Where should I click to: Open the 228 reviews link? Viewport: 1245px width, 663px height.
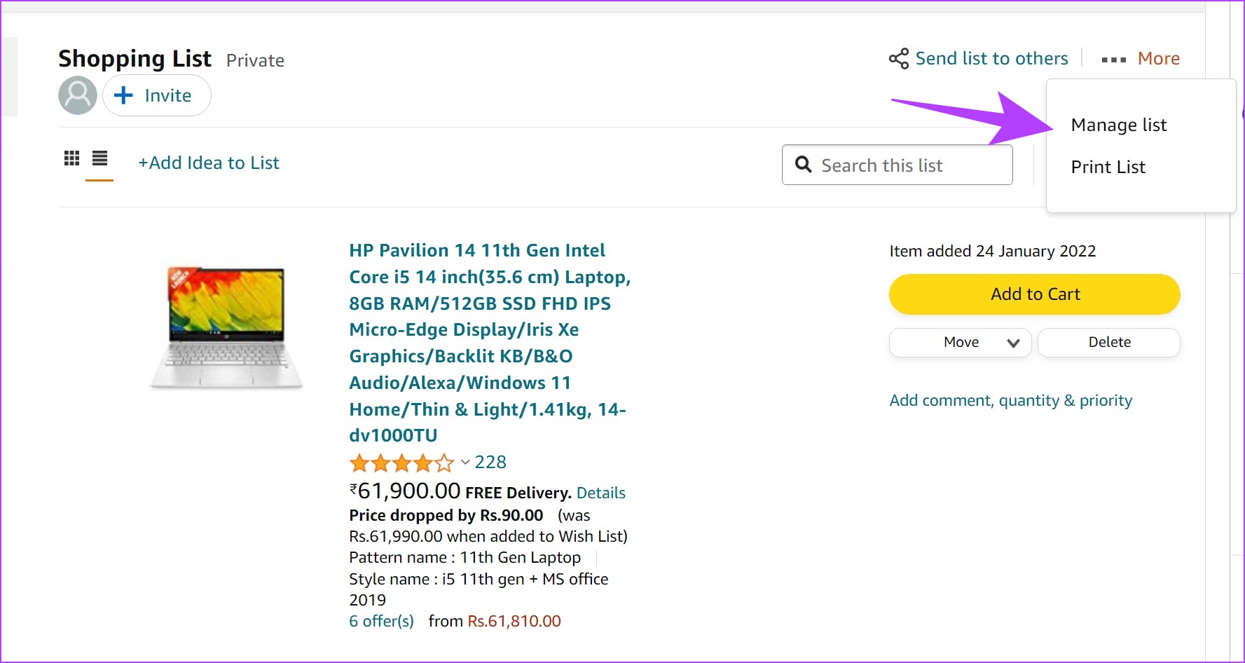click(x=490, y=463)
